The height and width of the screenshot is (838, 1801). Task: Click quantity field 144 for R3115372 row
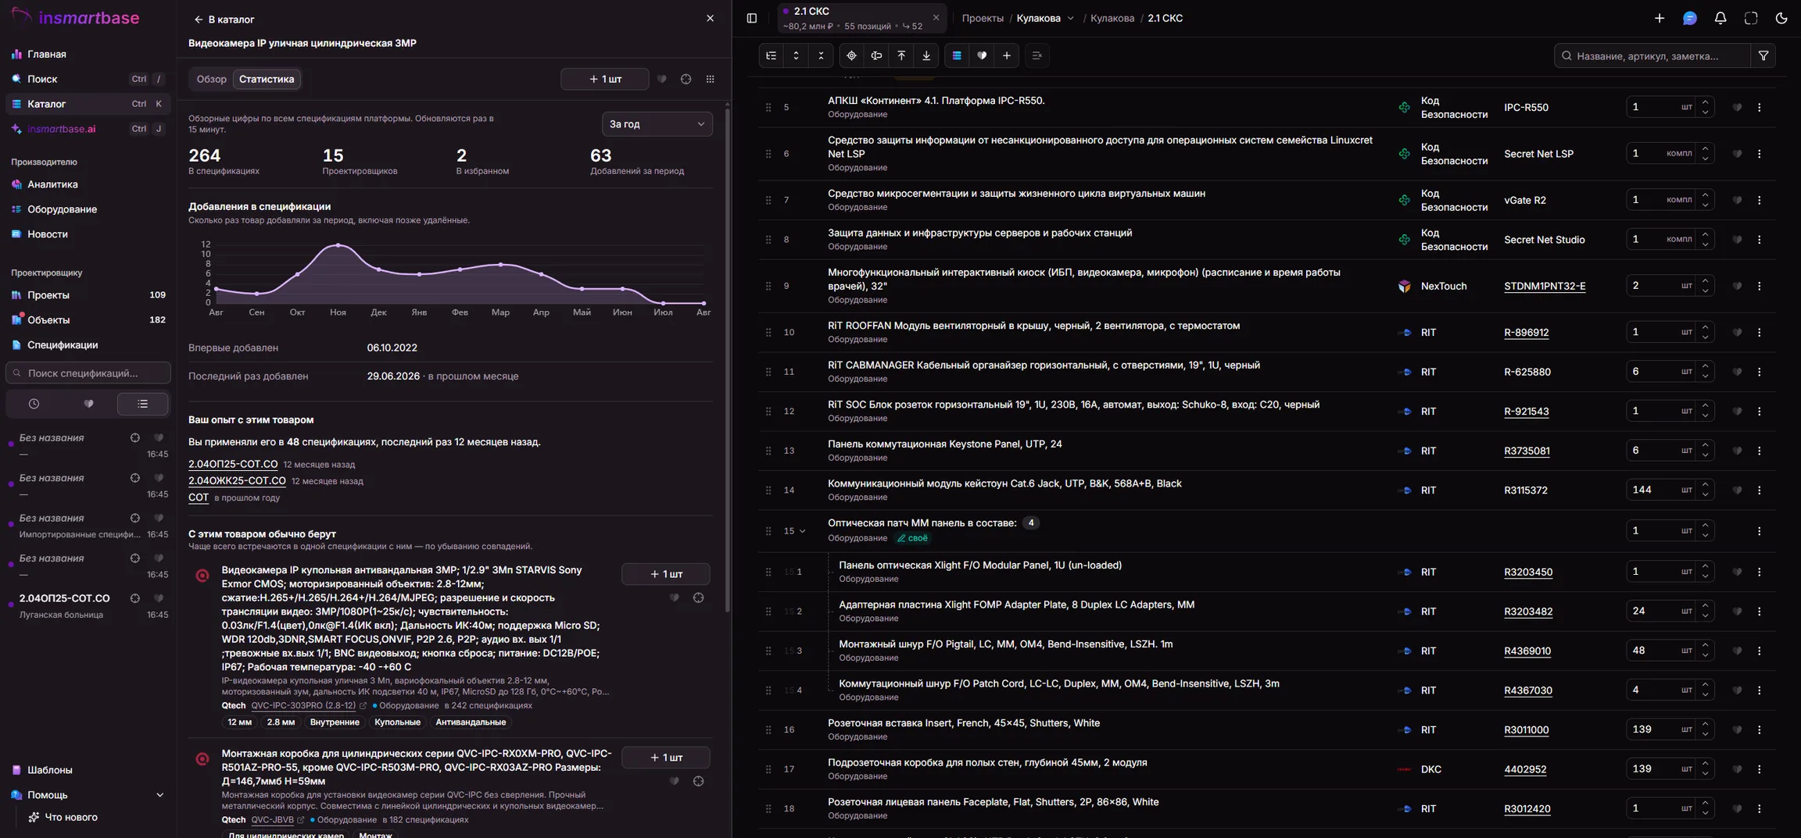point(1651,490)
